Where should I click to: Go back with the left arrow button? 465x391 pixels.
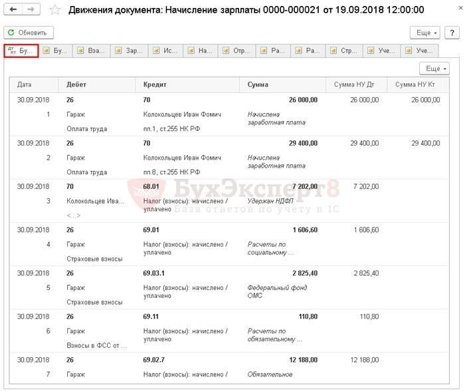(x=13, y=9)
